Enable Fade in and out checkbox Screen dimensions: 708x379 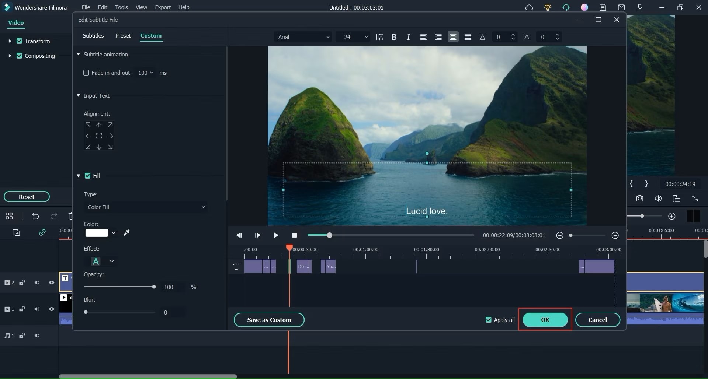pos(86,73)
